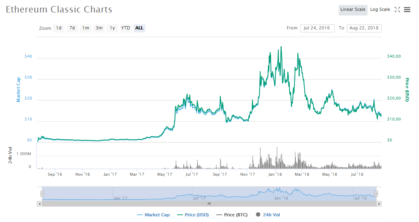This screenshot has width=419, height=222.
Task: Set zoom range to 7d
Action: (72, 28)
